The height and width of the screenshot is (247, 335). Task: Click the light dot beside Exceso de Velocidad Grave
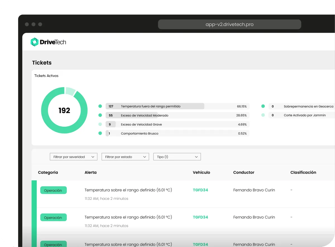pos(100,124)
